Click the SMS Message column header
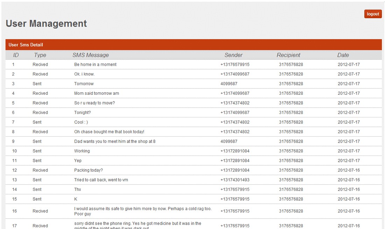This screenshot has height=229, width=385. 91,55
